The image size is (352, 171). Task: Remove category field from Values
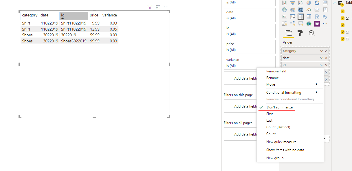326,51
